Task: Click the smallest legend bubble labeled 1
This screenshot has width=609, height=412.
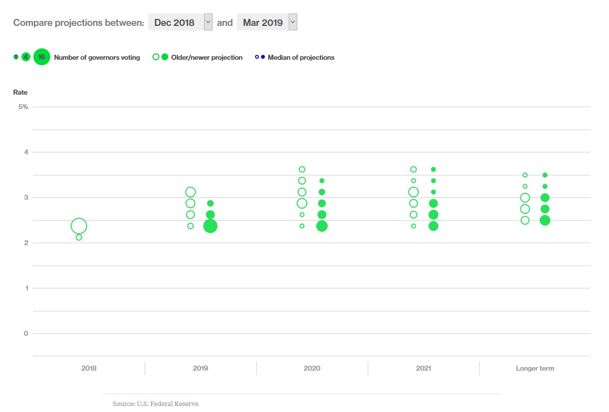Action: [x=16, y=57]
